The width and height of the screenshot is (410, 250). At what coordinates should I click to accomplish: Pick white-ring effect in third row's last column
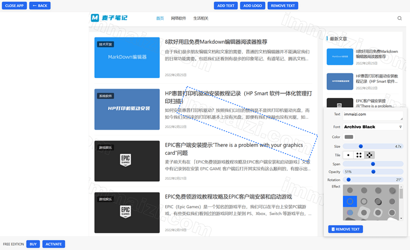[392, 213]
